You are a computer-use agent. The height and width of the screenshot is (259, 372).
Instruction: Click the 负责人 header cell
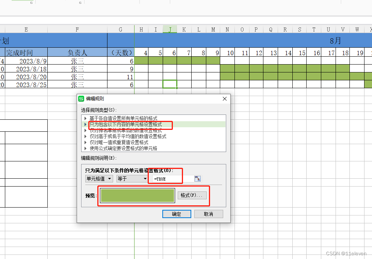pos(77,53)
